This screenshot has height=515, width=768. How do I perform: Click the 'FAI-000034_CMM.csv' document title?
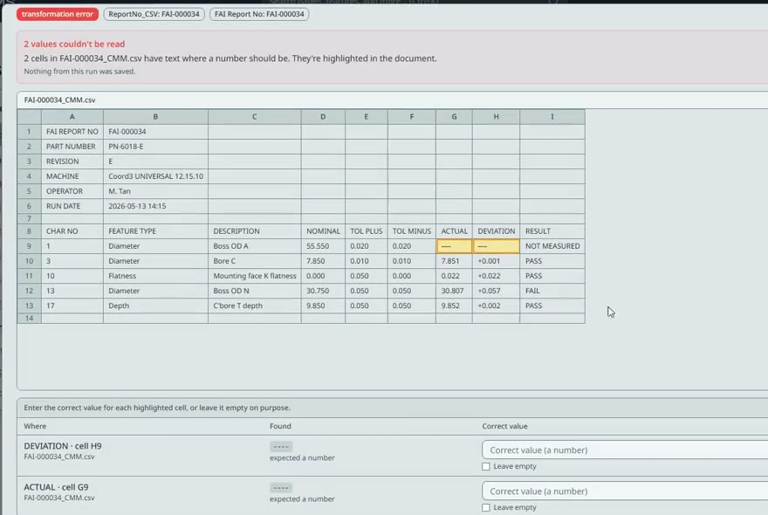click(59, 100)
